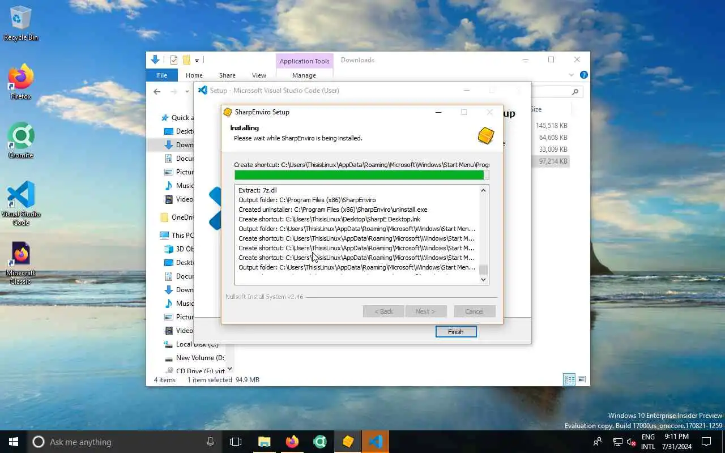The image size is (725, 453).
Task: Open the Manage ribbon tab
Action: 304,75
